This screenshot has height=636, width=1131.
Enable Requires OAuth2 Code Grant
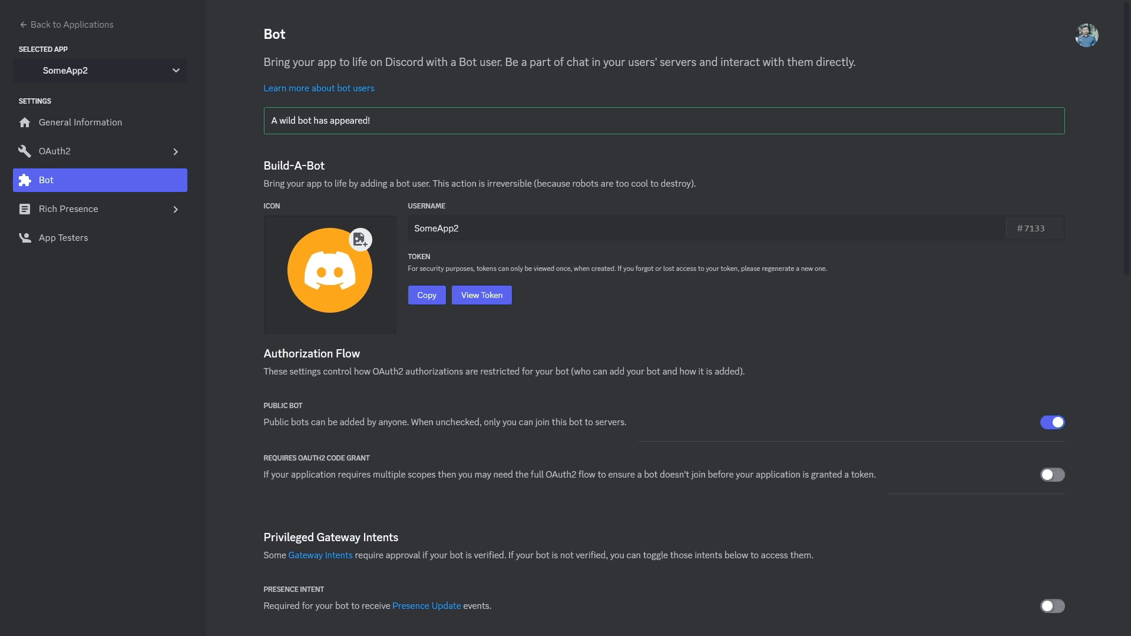click(1052, 475)
